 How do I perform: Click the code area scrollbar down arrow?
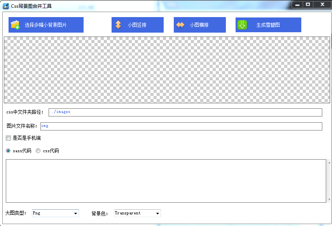(x=329, y=199)
